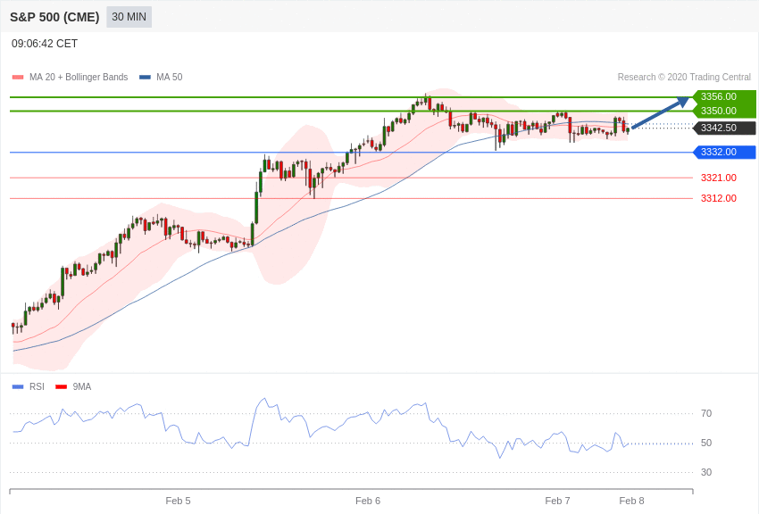
Task: Click the RSI 50 level label
Action: [x=706, y=443]
